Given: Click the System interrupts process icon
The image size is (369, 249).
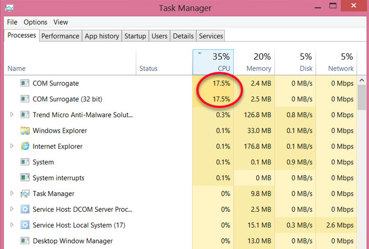Looking at the screenshot, I should tap(25, 178).
